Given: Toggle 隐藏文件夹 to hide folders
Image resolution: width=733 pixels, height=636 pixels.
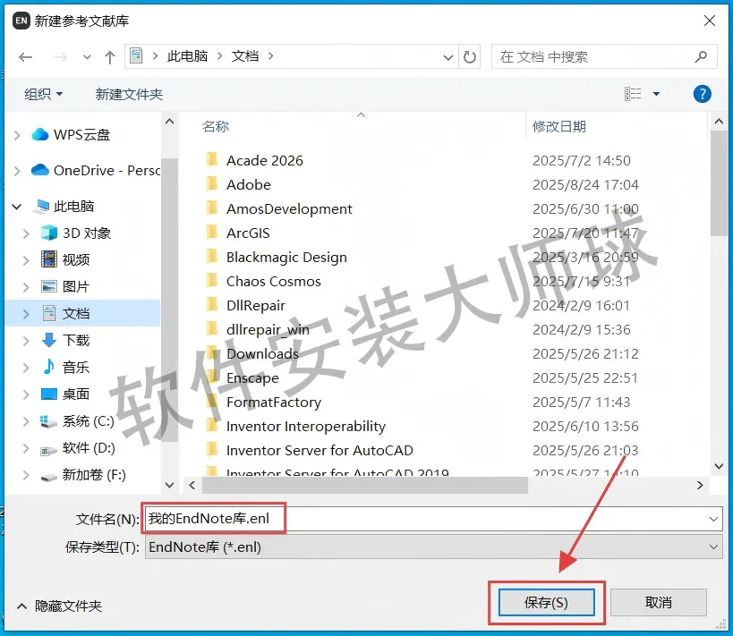Looking at the screenshot, I should tap(59, 606).
